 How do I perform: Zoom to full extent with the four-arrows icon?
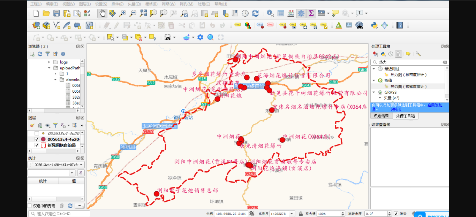143,14
